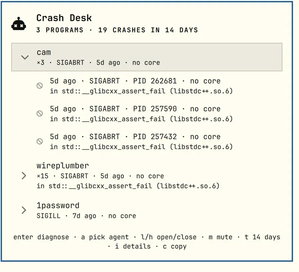Click the 'm mute' hint
Viewport: 299px width, 272px height.
coord(221,237)
